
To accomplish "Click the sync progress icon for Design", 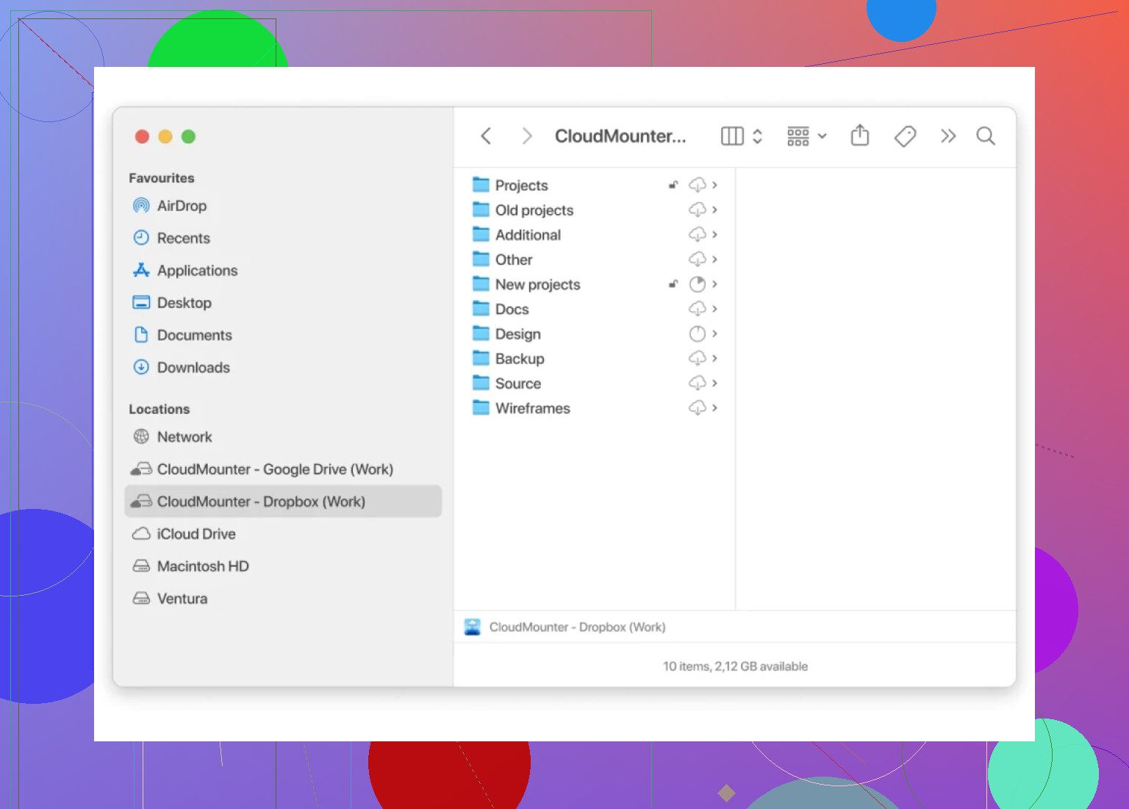I will (697, 334).
